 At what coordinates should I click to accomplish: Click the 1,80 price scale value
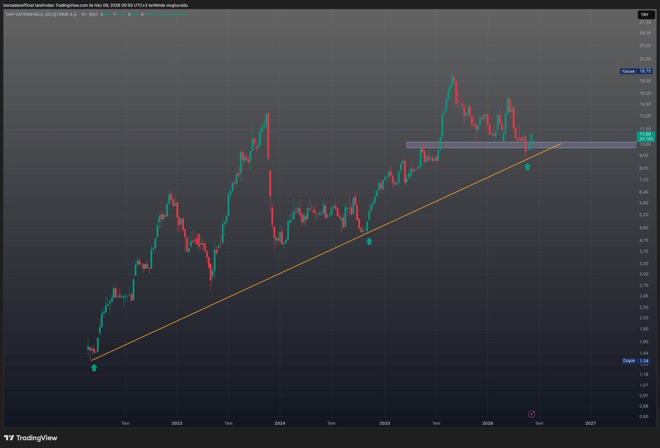645,329
